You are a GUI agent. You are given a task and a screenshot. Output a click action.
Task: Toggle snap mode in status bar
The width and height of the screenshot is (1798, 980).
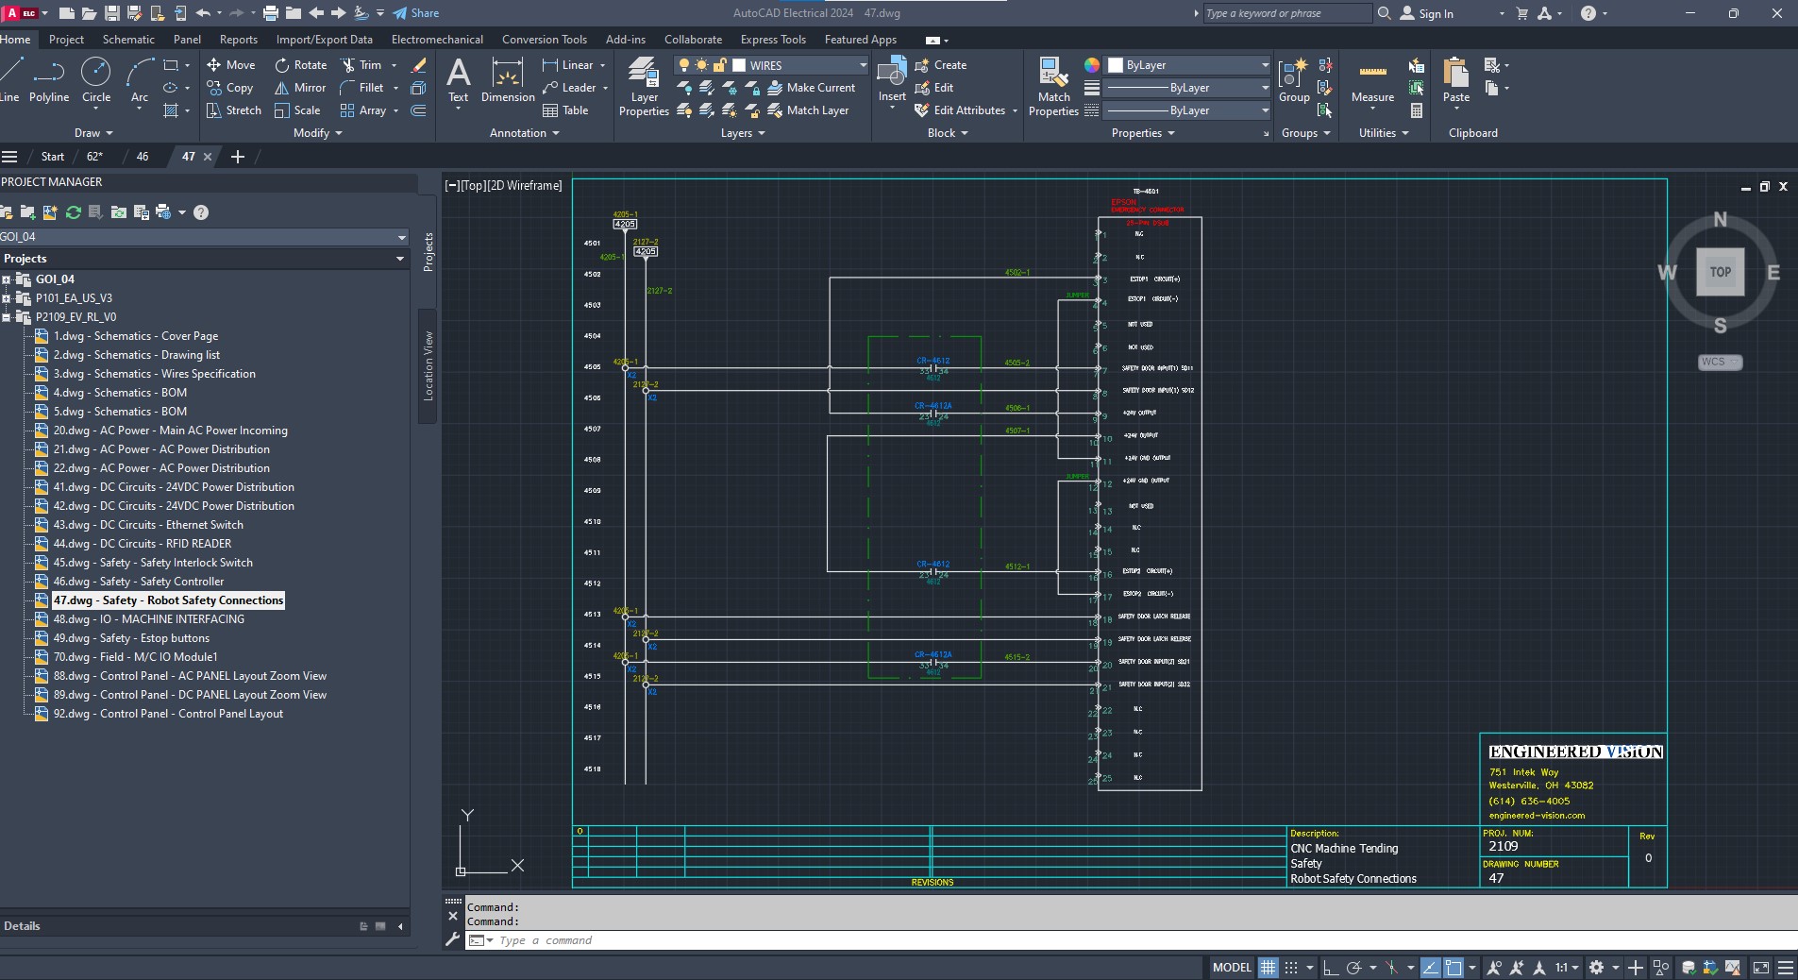(1290, 968)
